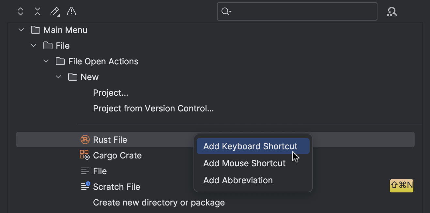This screenshot has width=430, height=213.
Task: Click the plain File action icon
Action: pos(84,171)
